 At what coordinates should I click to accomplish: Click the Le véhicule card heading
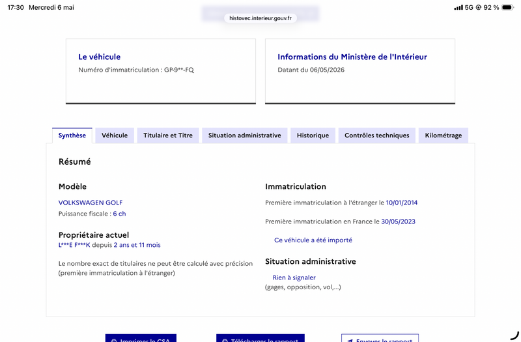tap(100, 57)
